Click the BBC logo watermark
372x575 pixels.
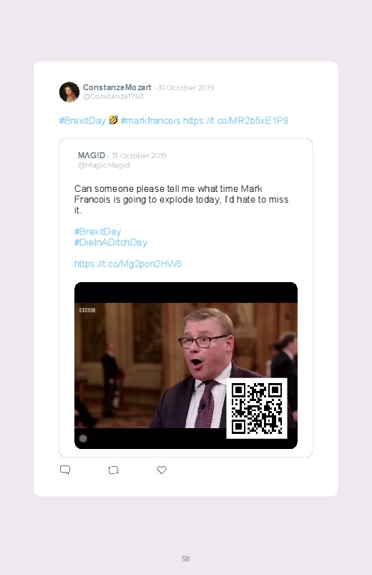[87, 310]
